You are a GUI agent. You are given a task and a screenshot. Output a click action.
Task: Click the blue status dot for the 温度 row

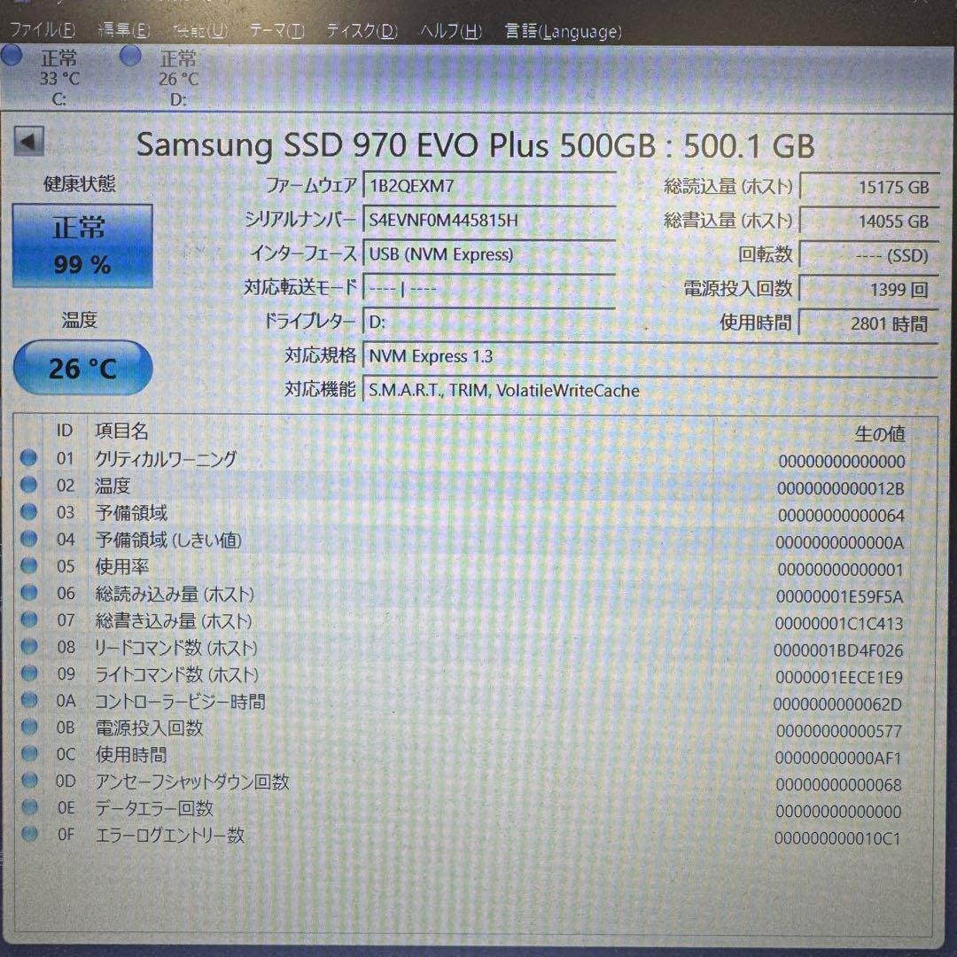(29, 484)
